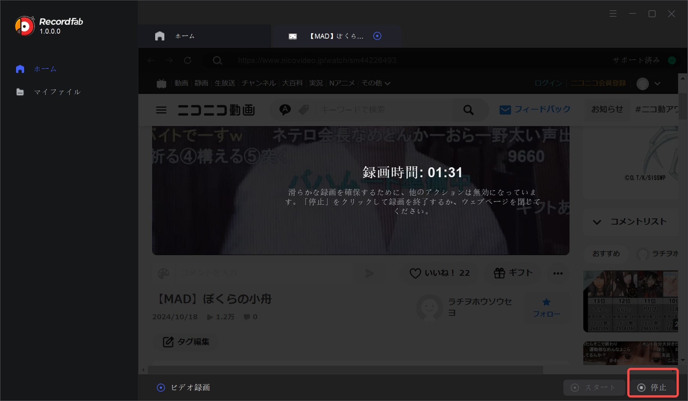This screenshot has height=401, width=688.
Task: Toggle the keyword search mode icon
Action: click(285, 110)
